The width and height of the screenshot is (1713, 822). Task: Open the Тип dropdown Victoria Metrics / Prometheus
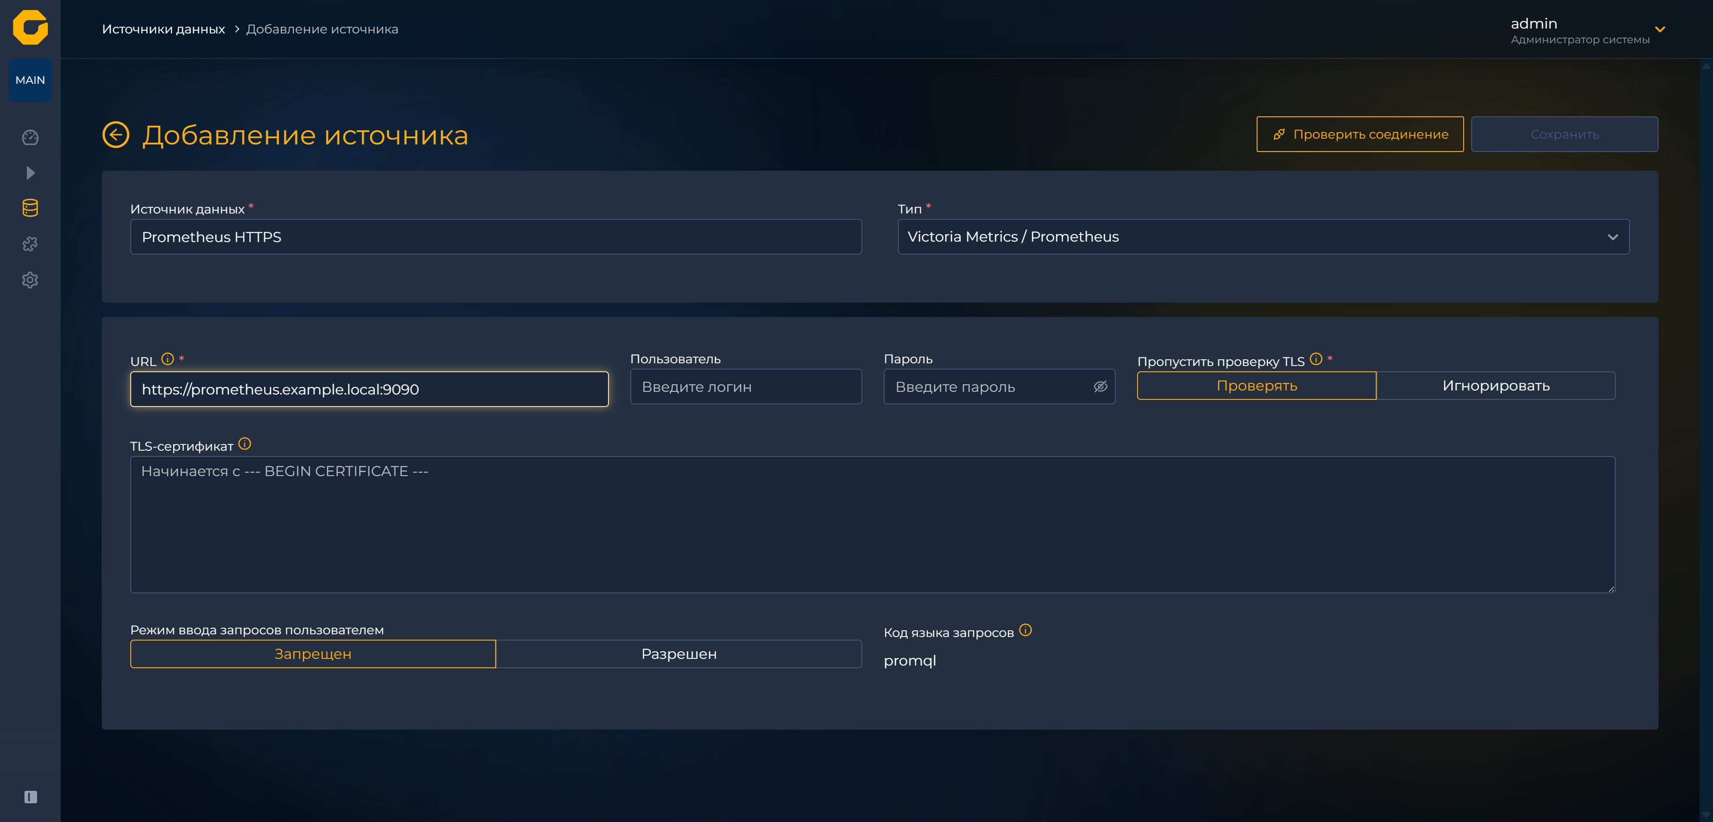tap(1263, 237)
